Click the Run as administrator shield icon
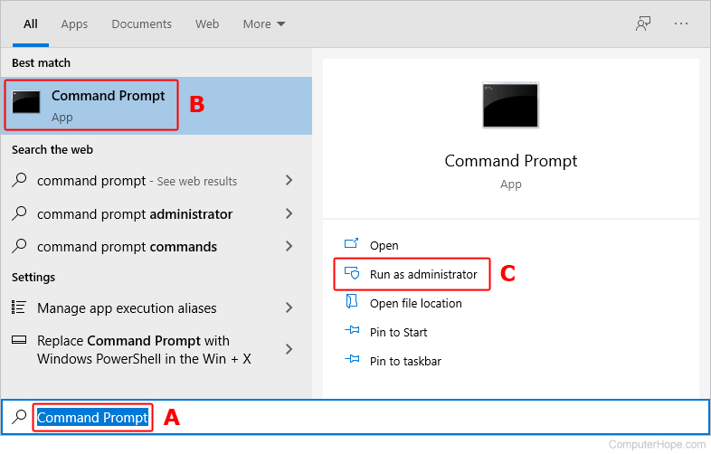This screenshot has height=454, width=711. tap(351, 273)
